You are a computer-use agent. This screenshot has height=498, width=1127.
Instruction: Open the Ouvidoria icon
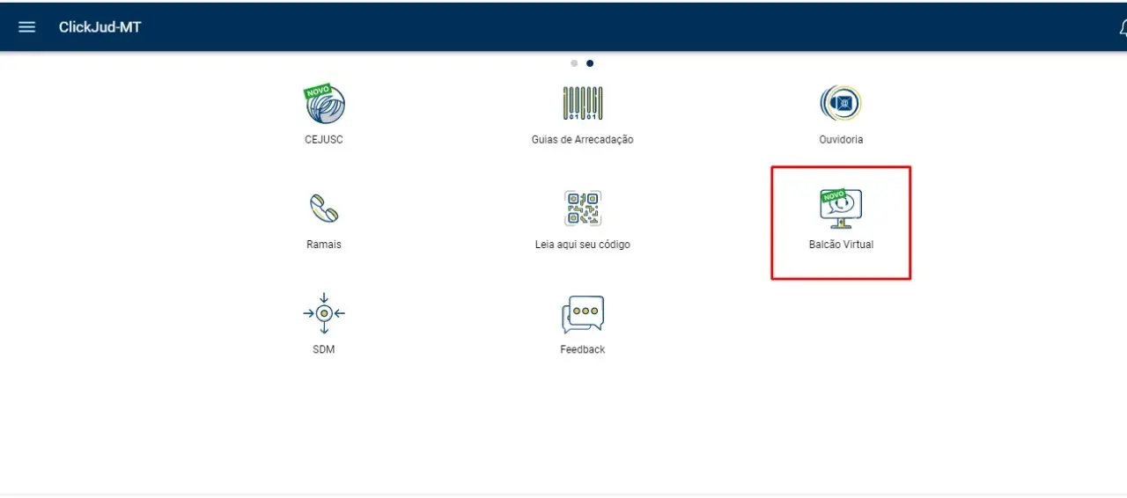(840, 104)
